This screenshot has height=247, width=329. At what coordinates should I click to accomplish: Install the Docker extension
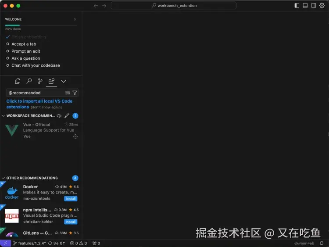[71, 199]
